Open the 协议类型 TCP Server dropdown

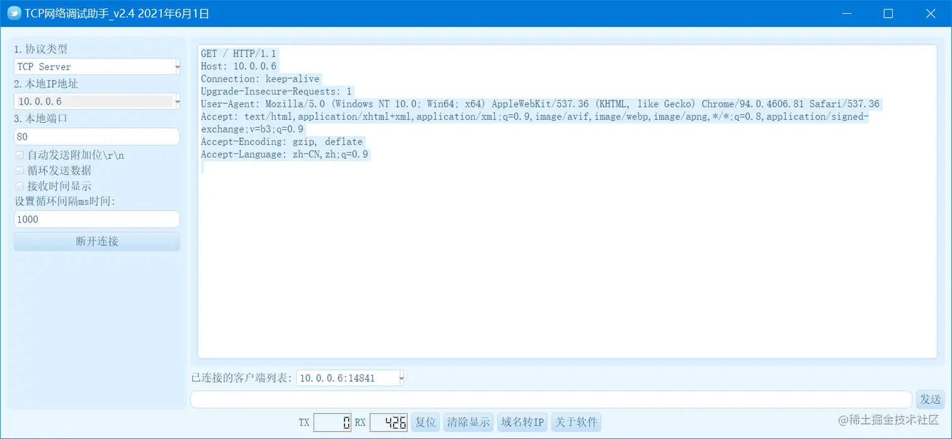pyautogui.click(x=97, y=66)
